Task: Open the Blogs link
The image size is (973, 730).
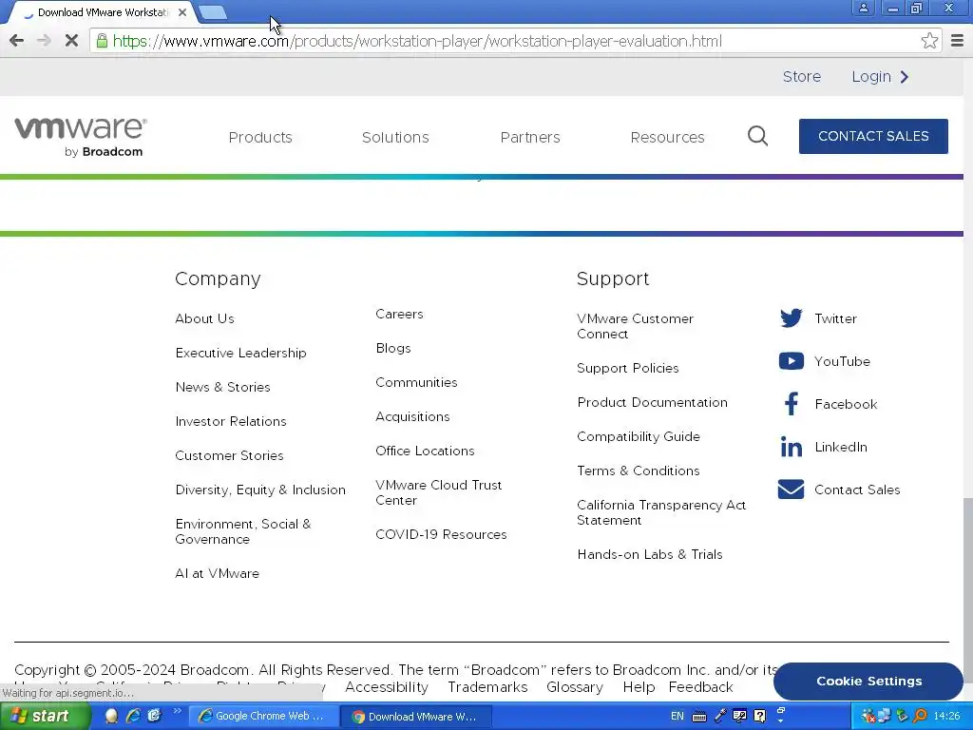Action: click(x=392, y=348)
